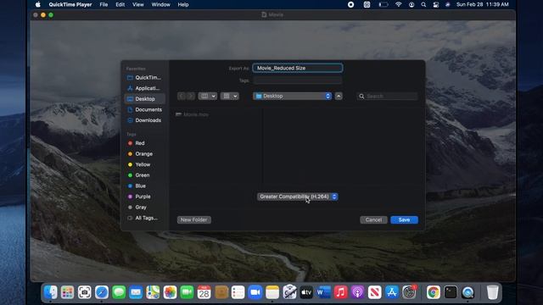Open the QuickTime Player menu

pyautogui.click(x=70, y=4)
